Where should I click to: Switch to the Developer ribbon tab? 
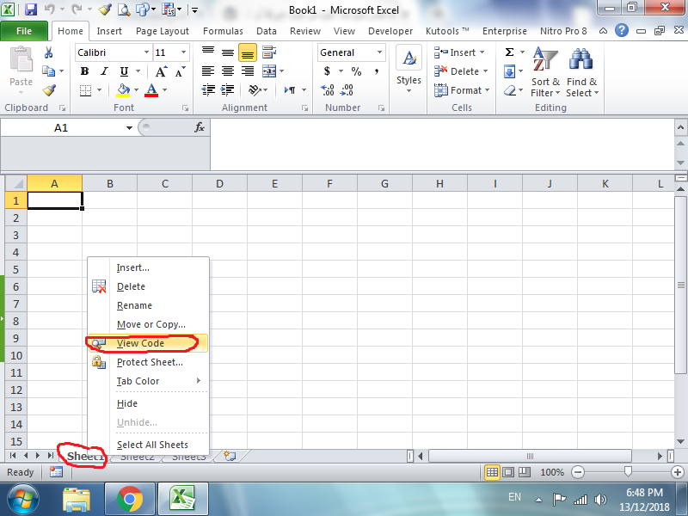pos(390,31)
